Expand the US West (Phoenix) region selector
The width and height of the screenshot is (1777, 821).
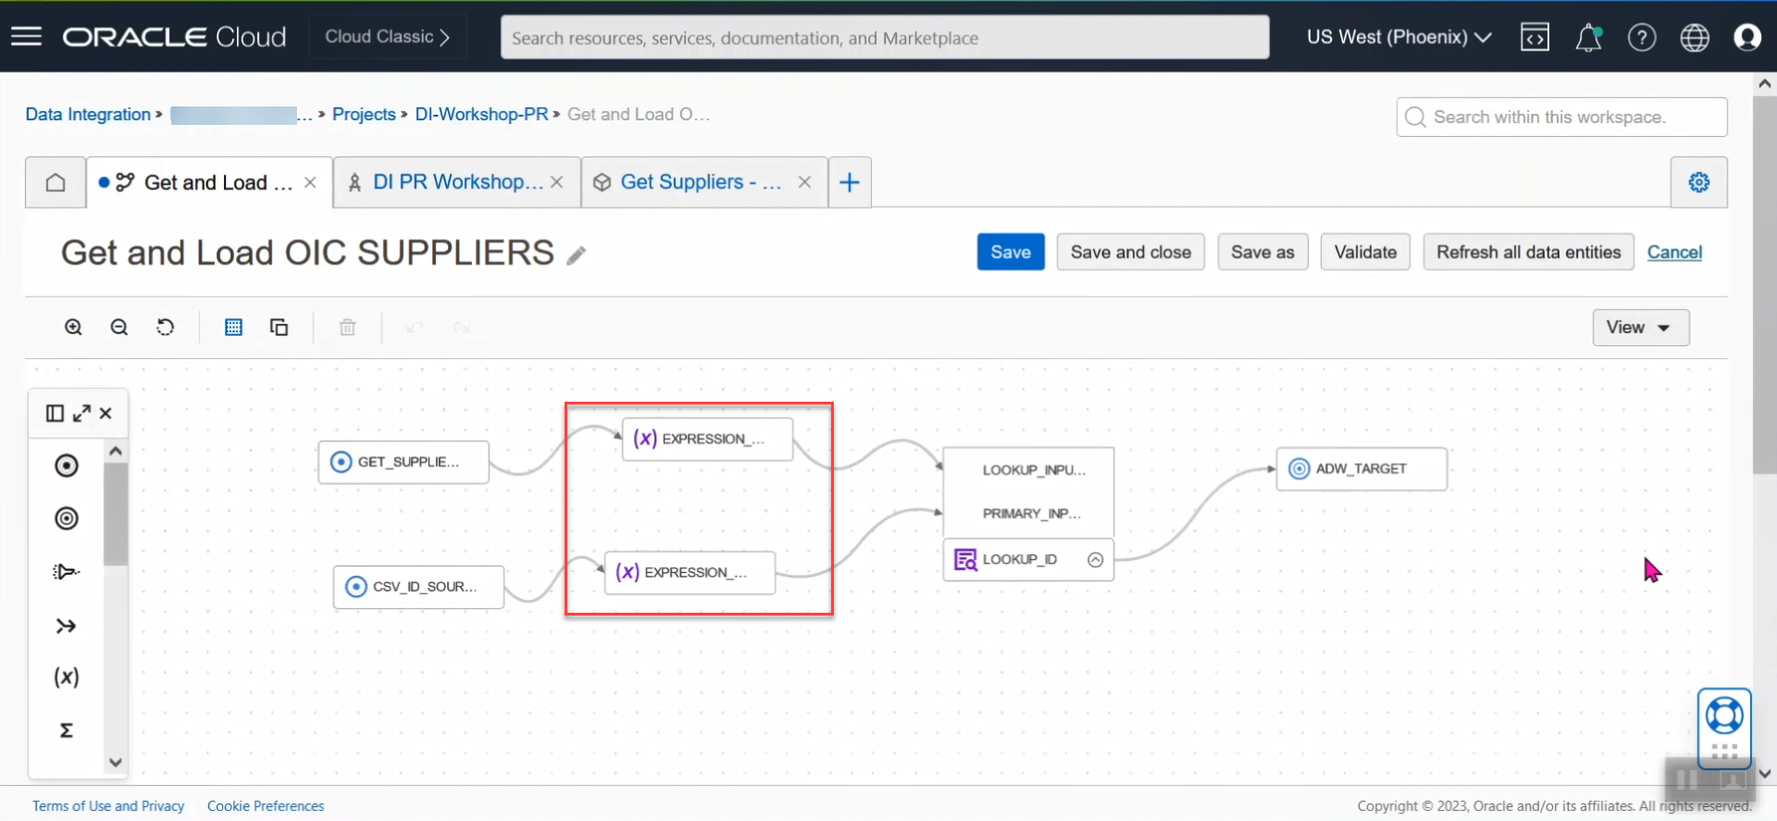[x=1398, y=37]
